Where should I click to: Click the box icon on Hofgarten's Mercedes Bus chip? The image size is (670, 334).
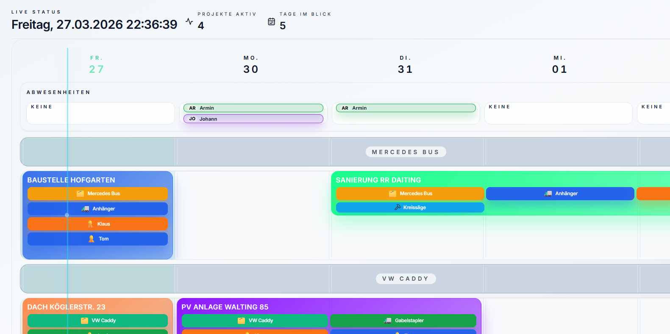click(x=80, y=193)
